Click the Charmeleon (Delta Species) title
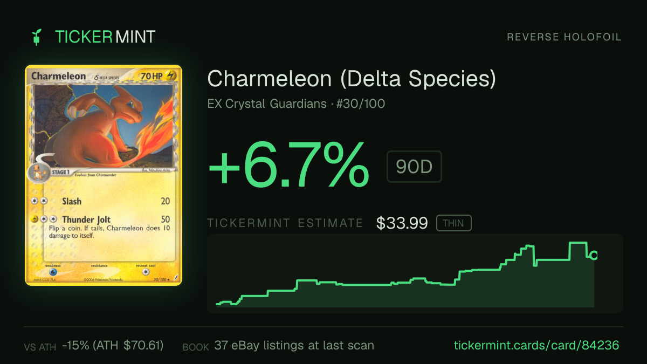The width and height of the screenshot is (647, 364). [x=352, y=79]
